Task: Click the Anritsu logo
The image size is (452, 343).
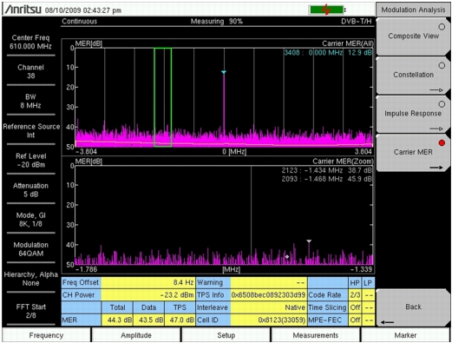Action: coord(23,10)
